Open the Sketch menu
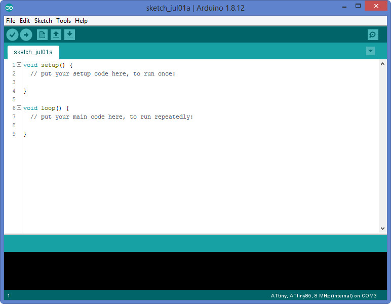 point(43,21)
